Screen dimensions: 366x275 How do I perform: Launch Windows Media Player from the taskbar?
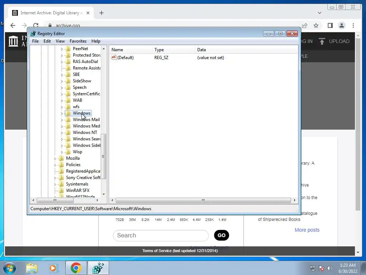[53, 268]
